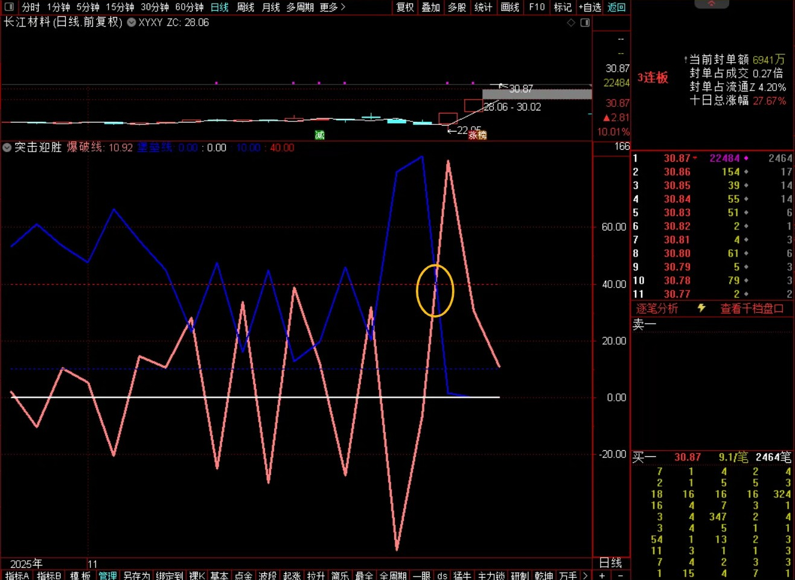Click the yellow circled crossover point on chart
Viewport: 795px width, 580px height.
click(x=435, y=290)
